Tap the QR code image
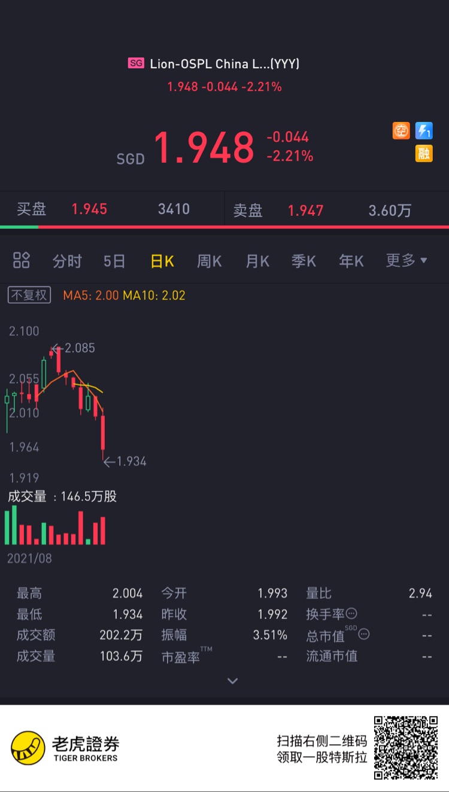This screenshot has width=449, height=792. tap(406, 748)
